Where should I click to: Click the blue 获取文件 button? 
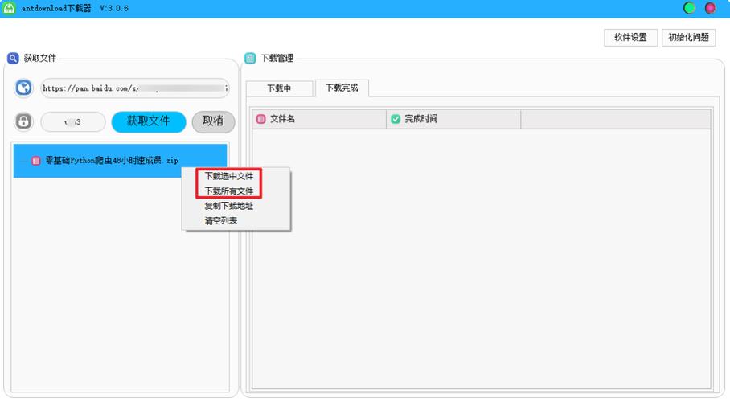(x=149, y=121)
